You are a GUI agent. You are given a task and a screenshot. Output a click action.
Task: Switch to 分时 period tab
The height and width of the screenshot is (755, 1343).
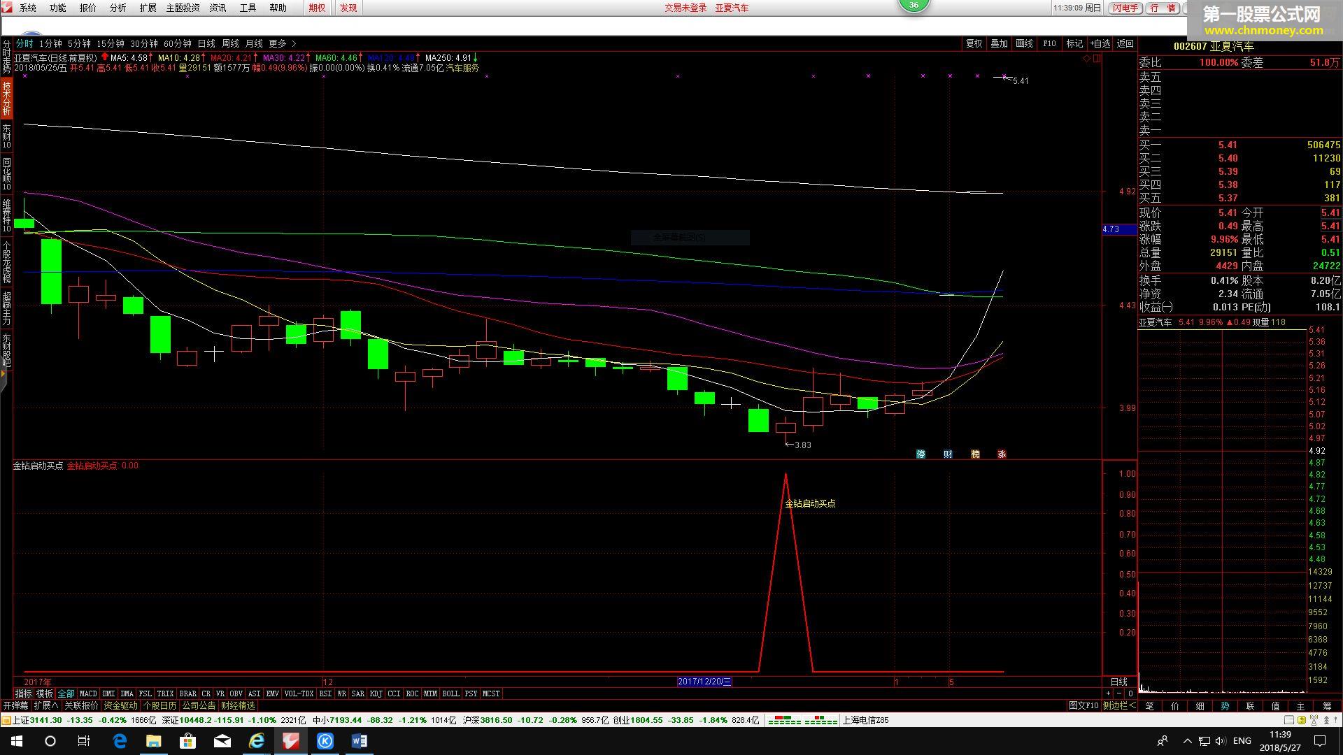tap(24, 43)
